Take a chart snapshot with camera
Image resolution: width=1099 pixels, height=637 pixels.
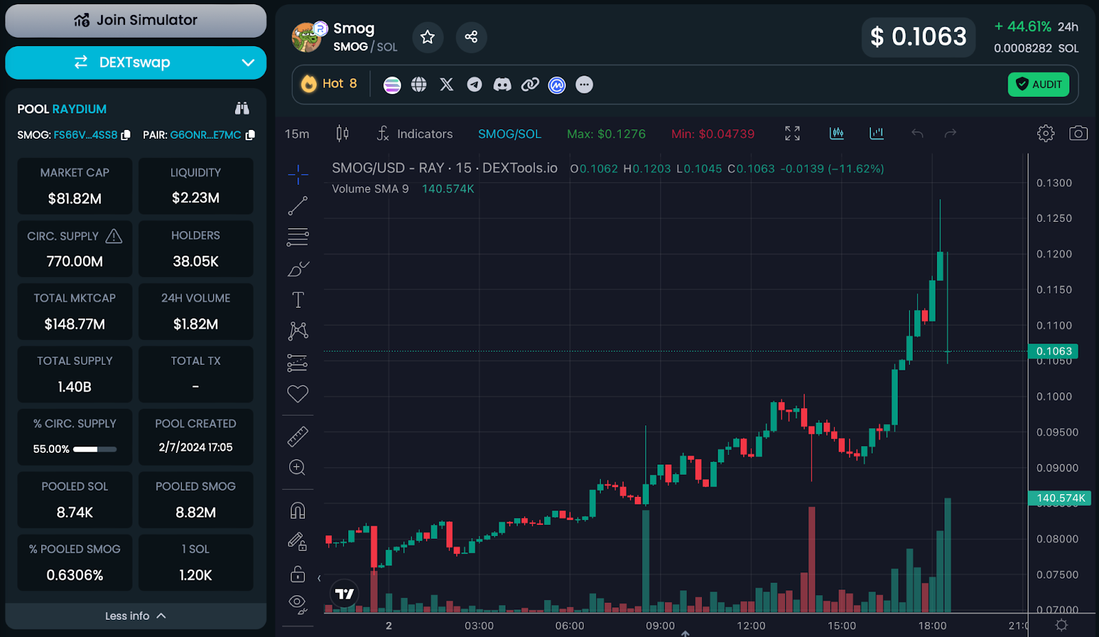pyautogui.click(x=1078, y=133)
